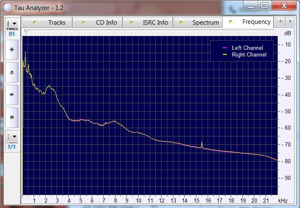This screenshot has height=208, width=300.
Task: Open the track selector dropdown above TRACK 01
Action: (12, 23)
